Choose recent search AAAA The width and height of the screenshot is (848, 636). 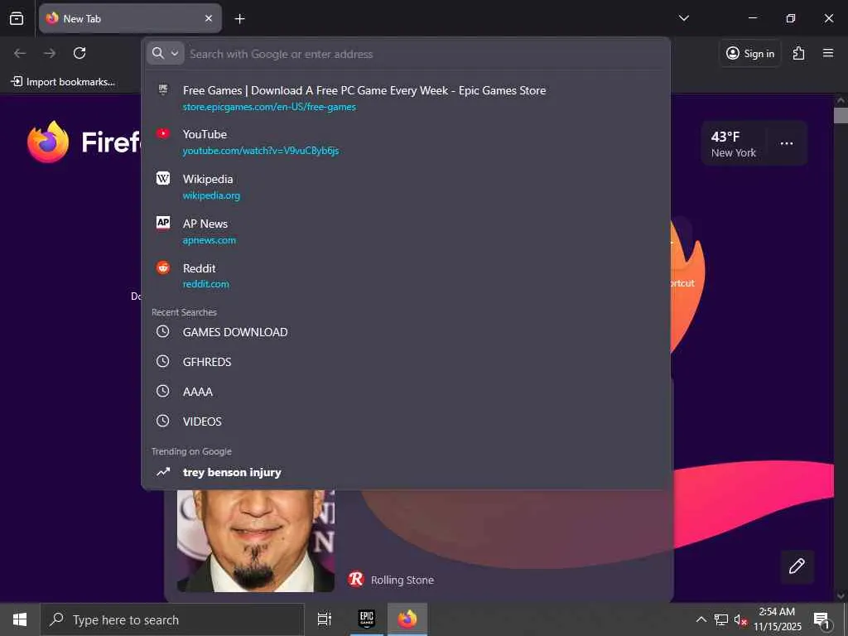click(406, 392)
